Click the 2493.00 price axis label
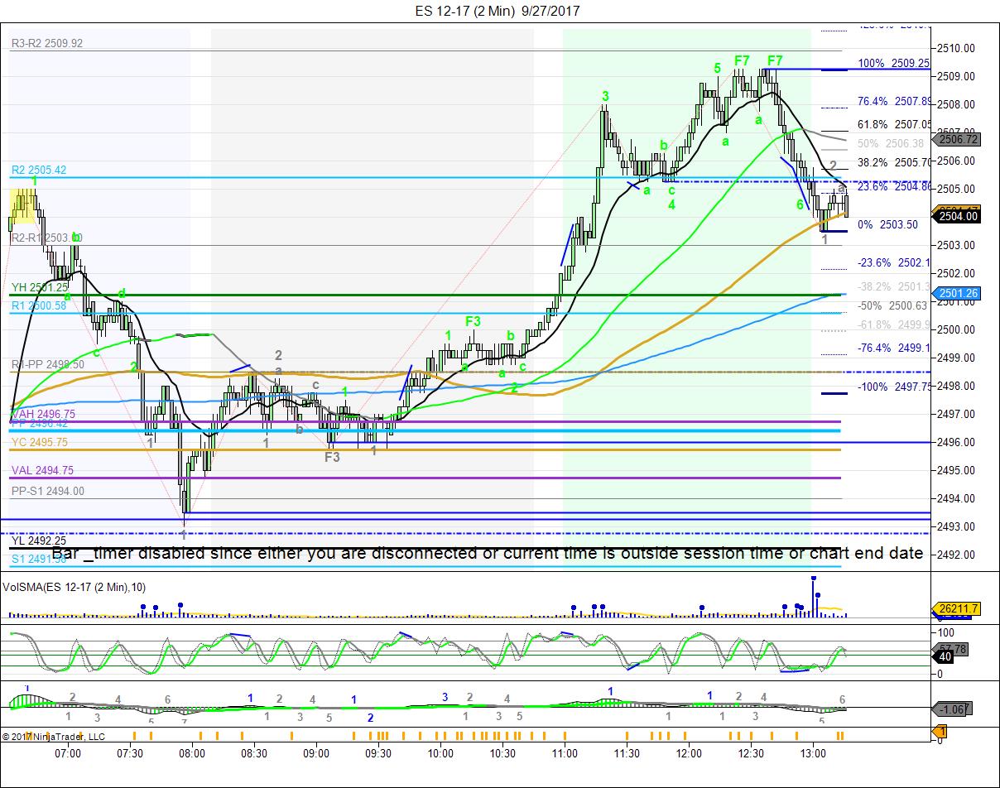Image resolution: width=1000 pixels, height=788 pixels. [954, 526]
